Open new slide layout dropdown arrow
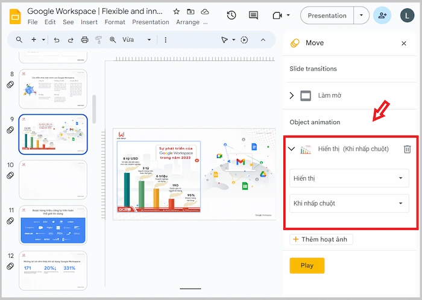Image resolution: width=422 pixels, height=300 pixels. point(43,40)
